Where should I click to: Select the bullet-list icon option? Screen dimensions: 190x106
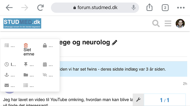coord(29,85)
